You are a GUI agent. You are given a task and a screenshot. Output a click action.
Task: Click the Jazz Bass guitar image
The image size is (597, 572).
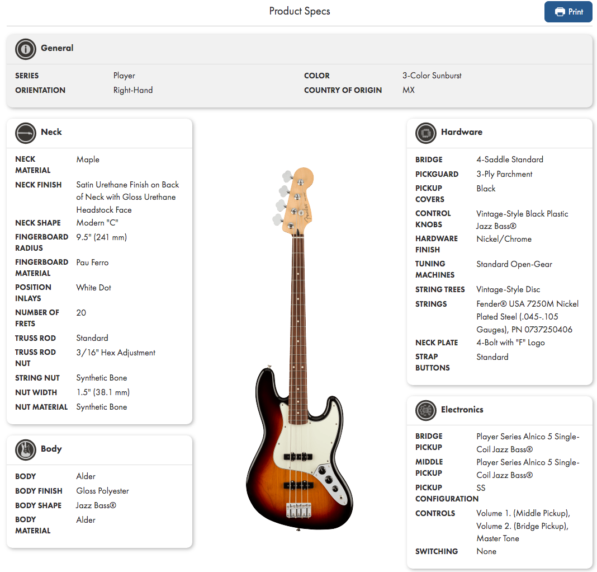coord(299,349)
